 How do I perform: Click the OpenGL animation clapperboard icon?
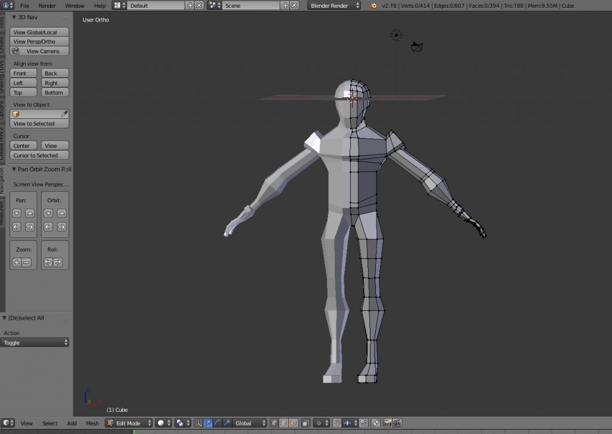[397, 423]
